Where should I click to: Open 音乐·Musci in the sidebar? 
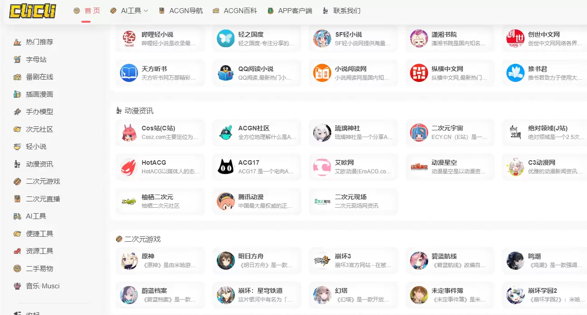(43, 286)
